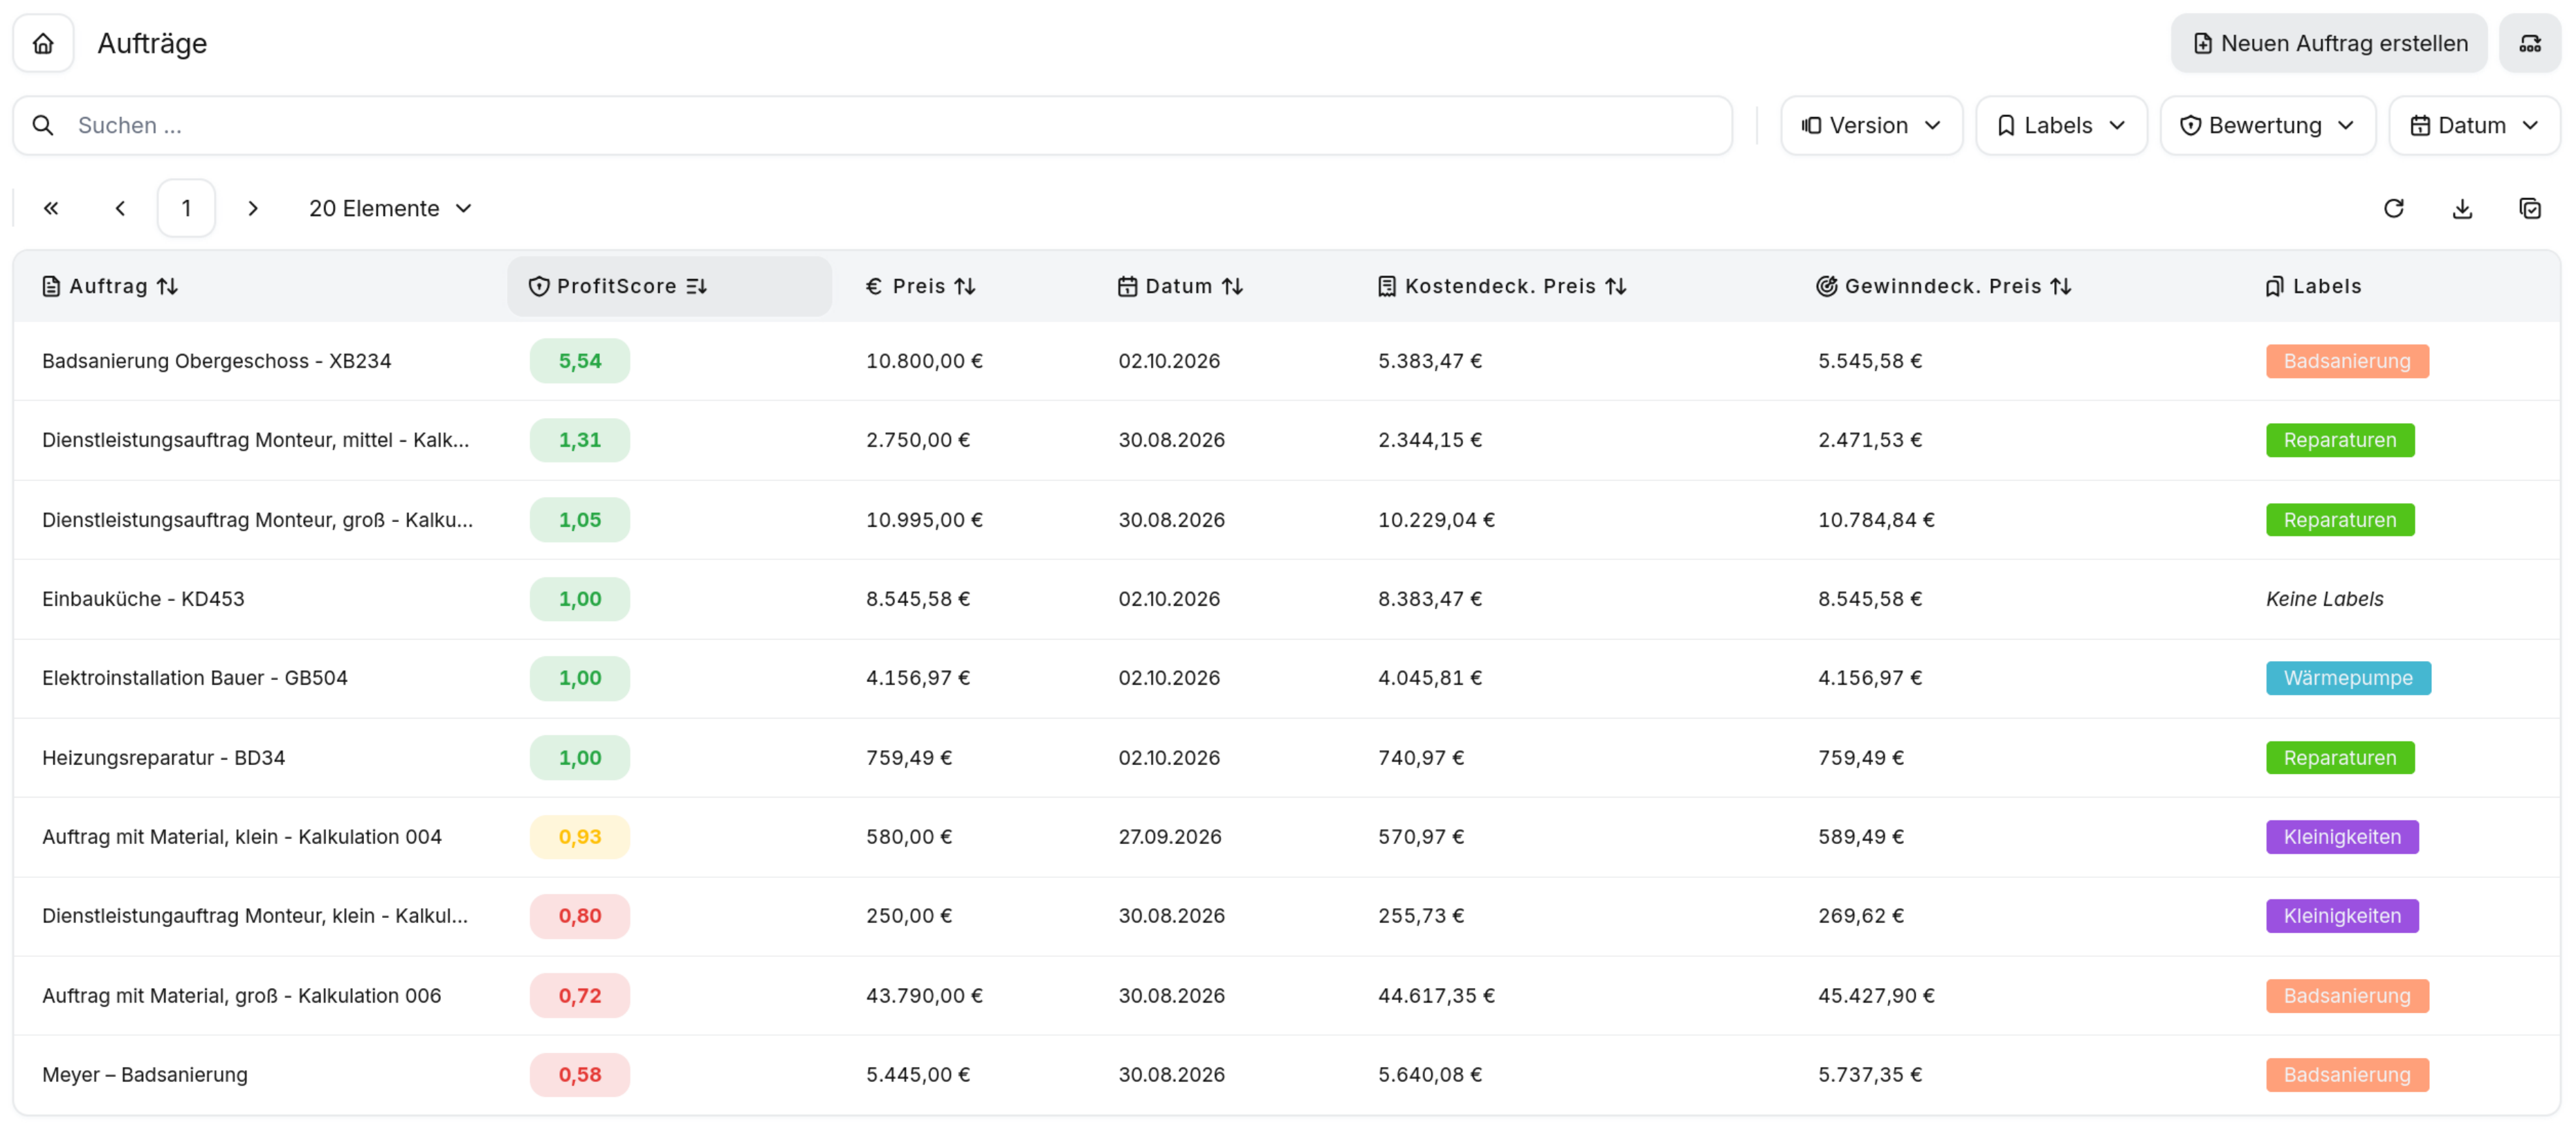This screenshot has width=2576, height=1134.
Task: Sort by Preis column arrows
Action: coord(965,286)
